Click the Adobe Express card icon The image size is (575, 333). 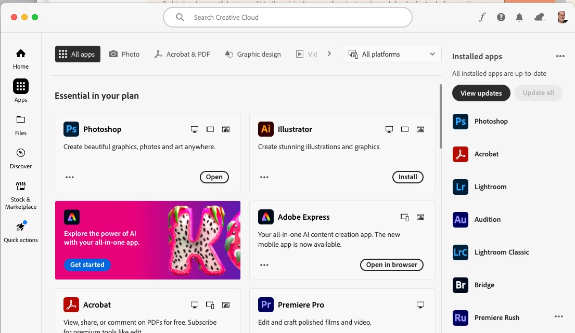[266, 217]
